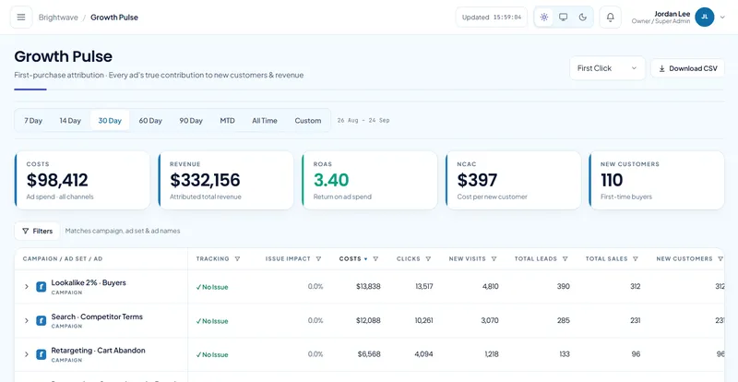Expand Search · Competitor Terms campaign
Image resolution: width=738 pixels, height=382 pixels.
[x=27, y=320]
